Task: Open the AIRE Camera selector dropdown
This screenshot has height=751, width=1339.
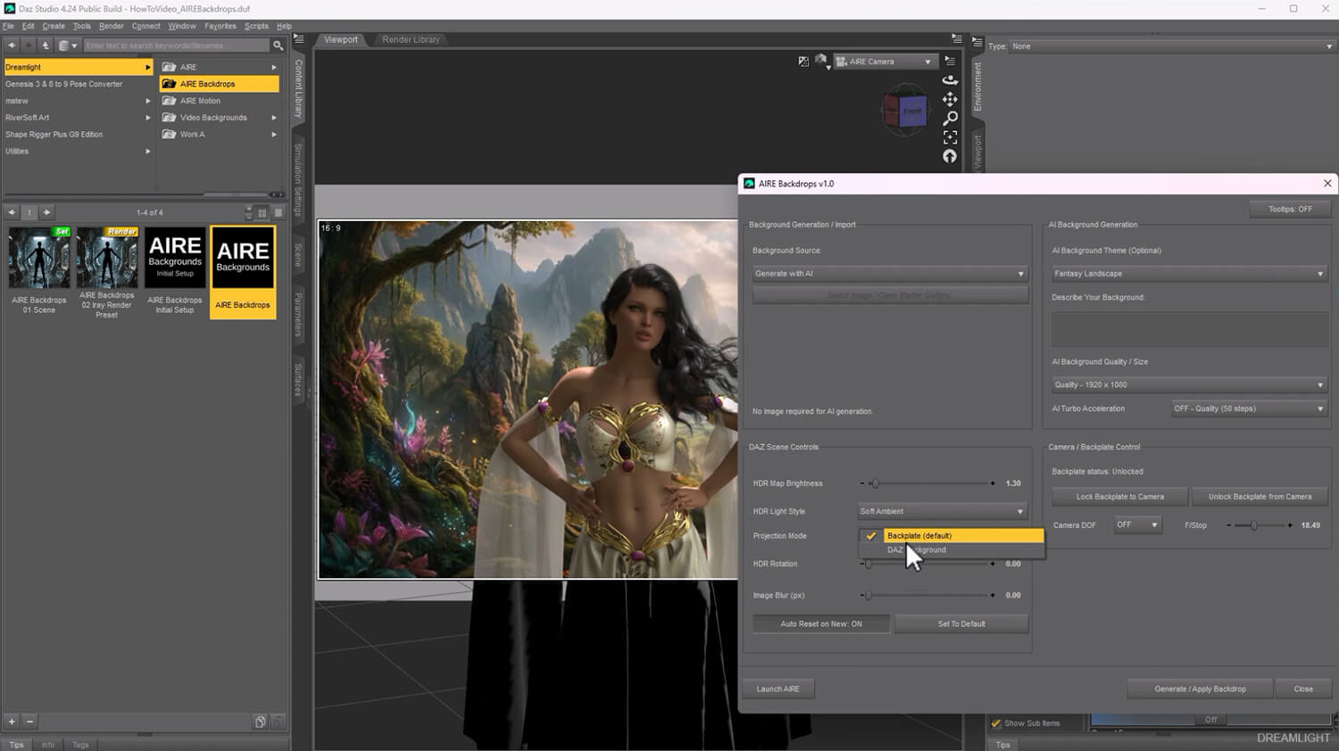Action: click(884, 62)
